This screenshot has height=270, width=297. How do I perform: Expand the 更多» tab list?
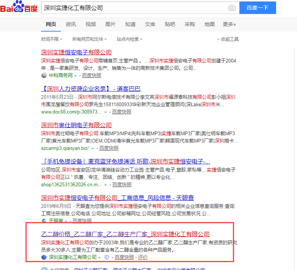pos(229,24)
